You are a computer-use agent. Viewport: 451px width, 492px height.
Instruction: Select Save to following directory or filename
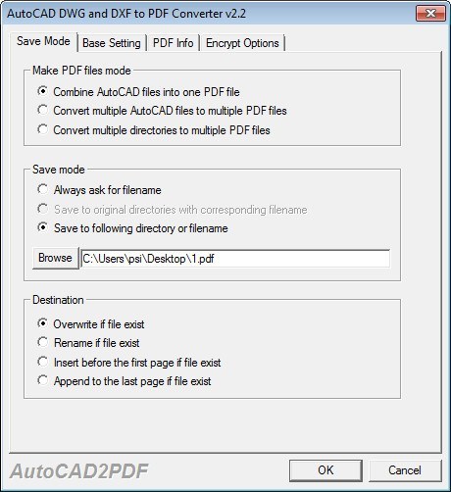[x=132, y=228]
